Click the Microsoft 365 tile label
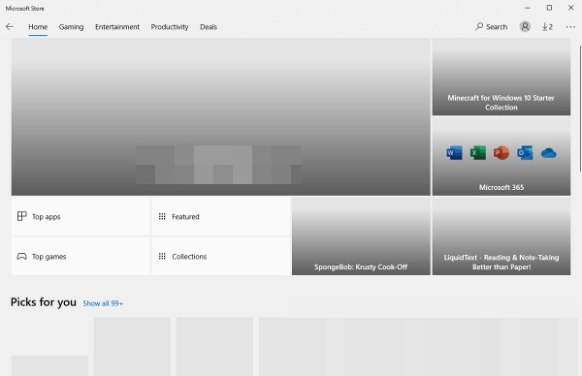This screenshot has height=376, width=582. tap(501, 187)
